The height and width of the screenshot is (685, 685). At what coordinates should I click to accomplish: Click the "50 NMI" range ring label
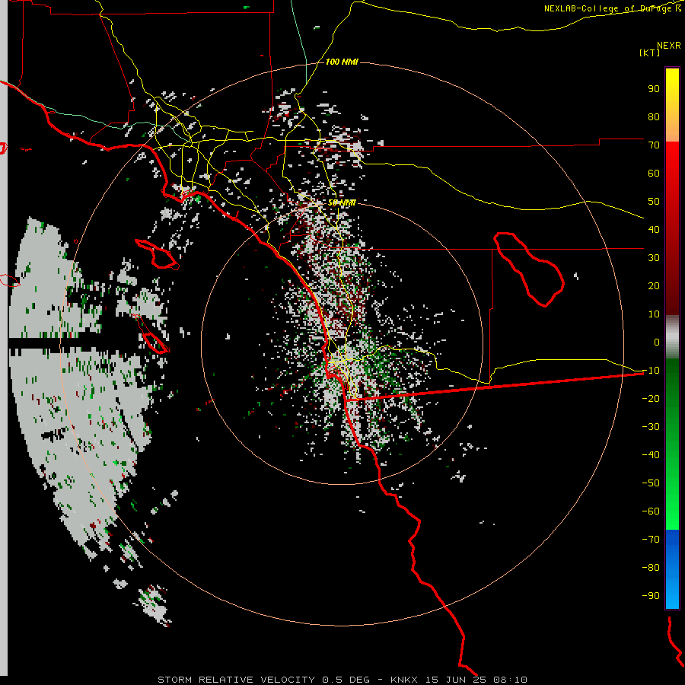[342, 202]
